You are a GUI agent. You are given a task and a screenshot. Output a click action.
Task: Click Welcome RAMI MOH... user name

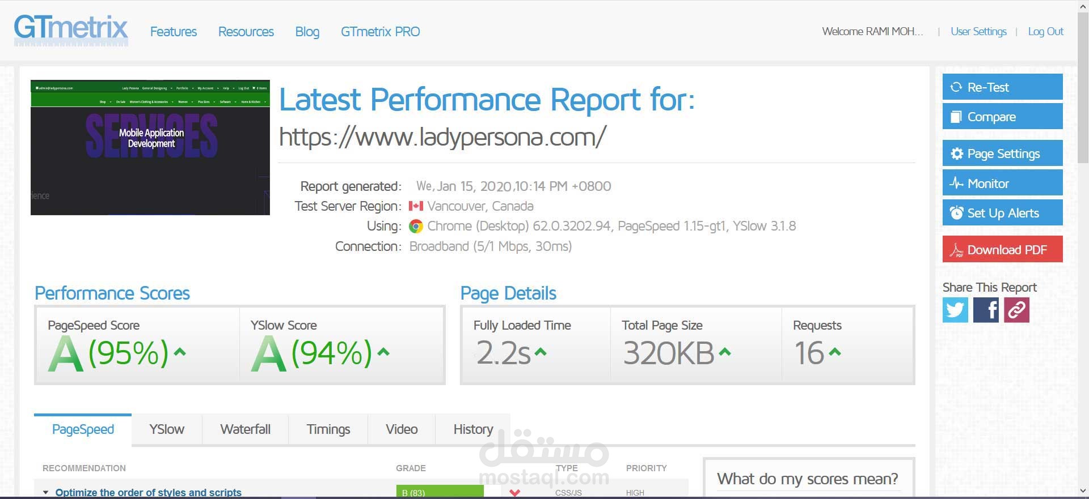872,32
